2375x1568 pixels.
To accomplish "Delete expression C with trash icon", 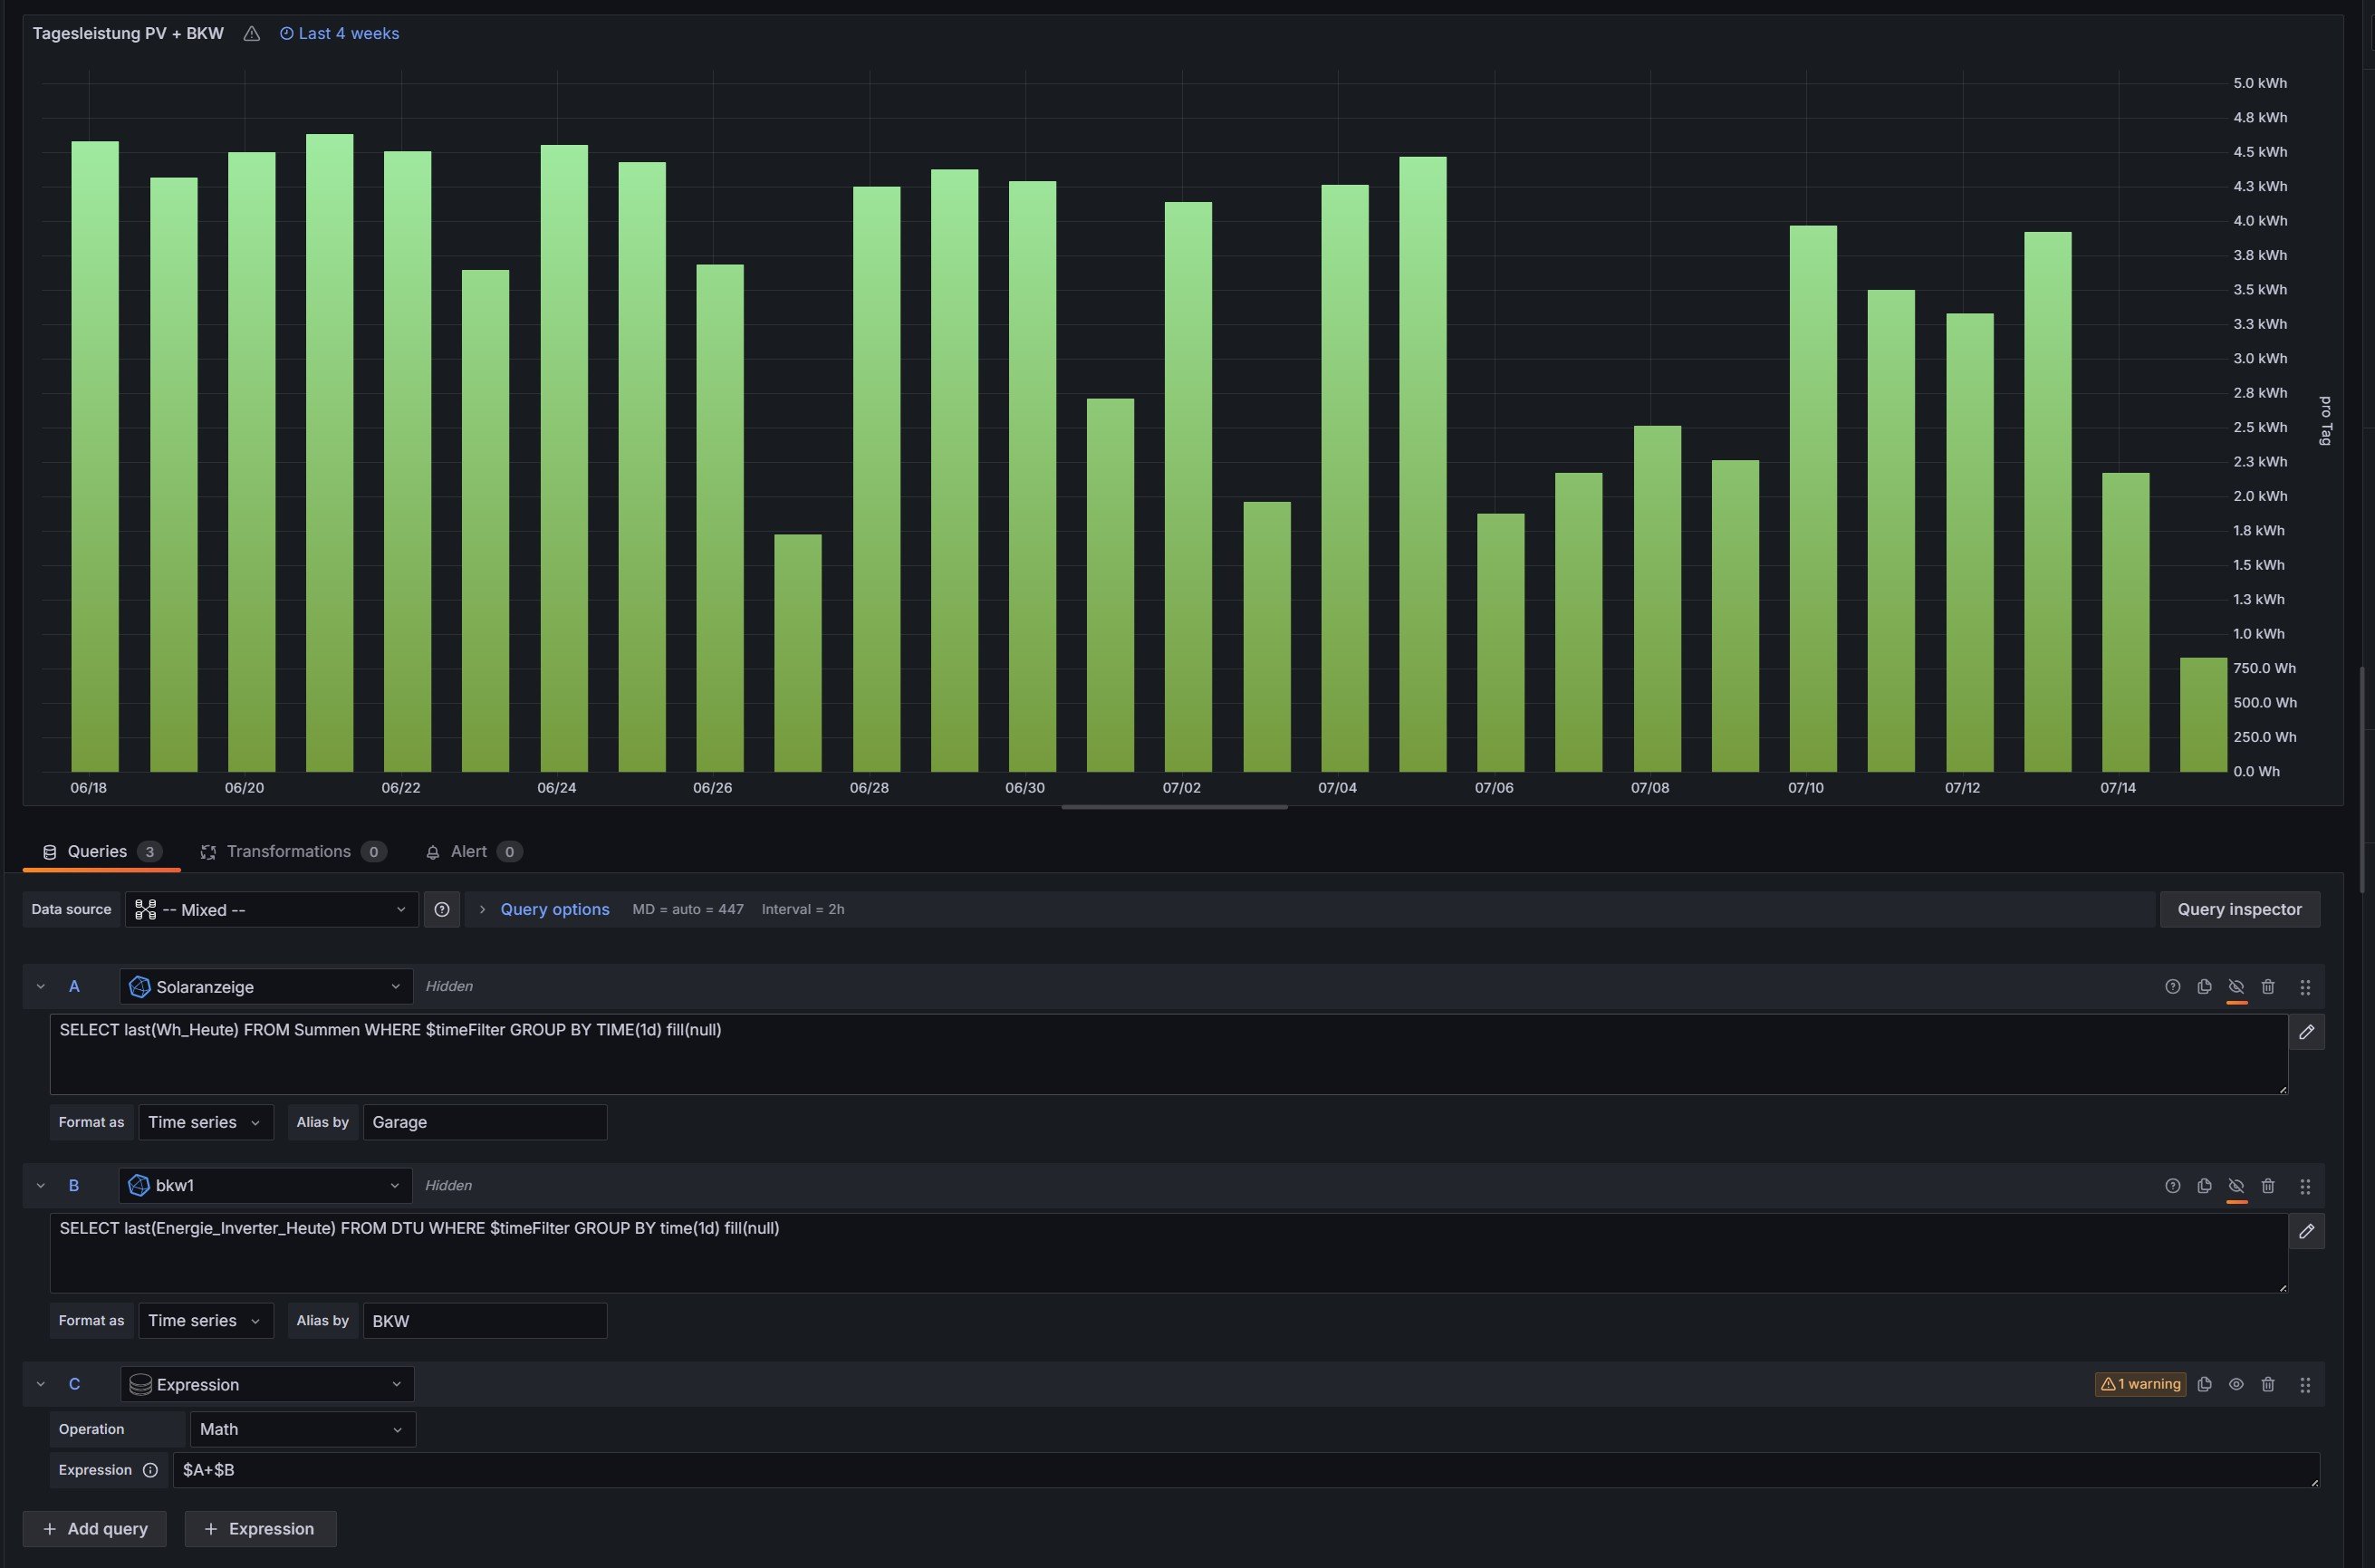I will [2268, 1385].
